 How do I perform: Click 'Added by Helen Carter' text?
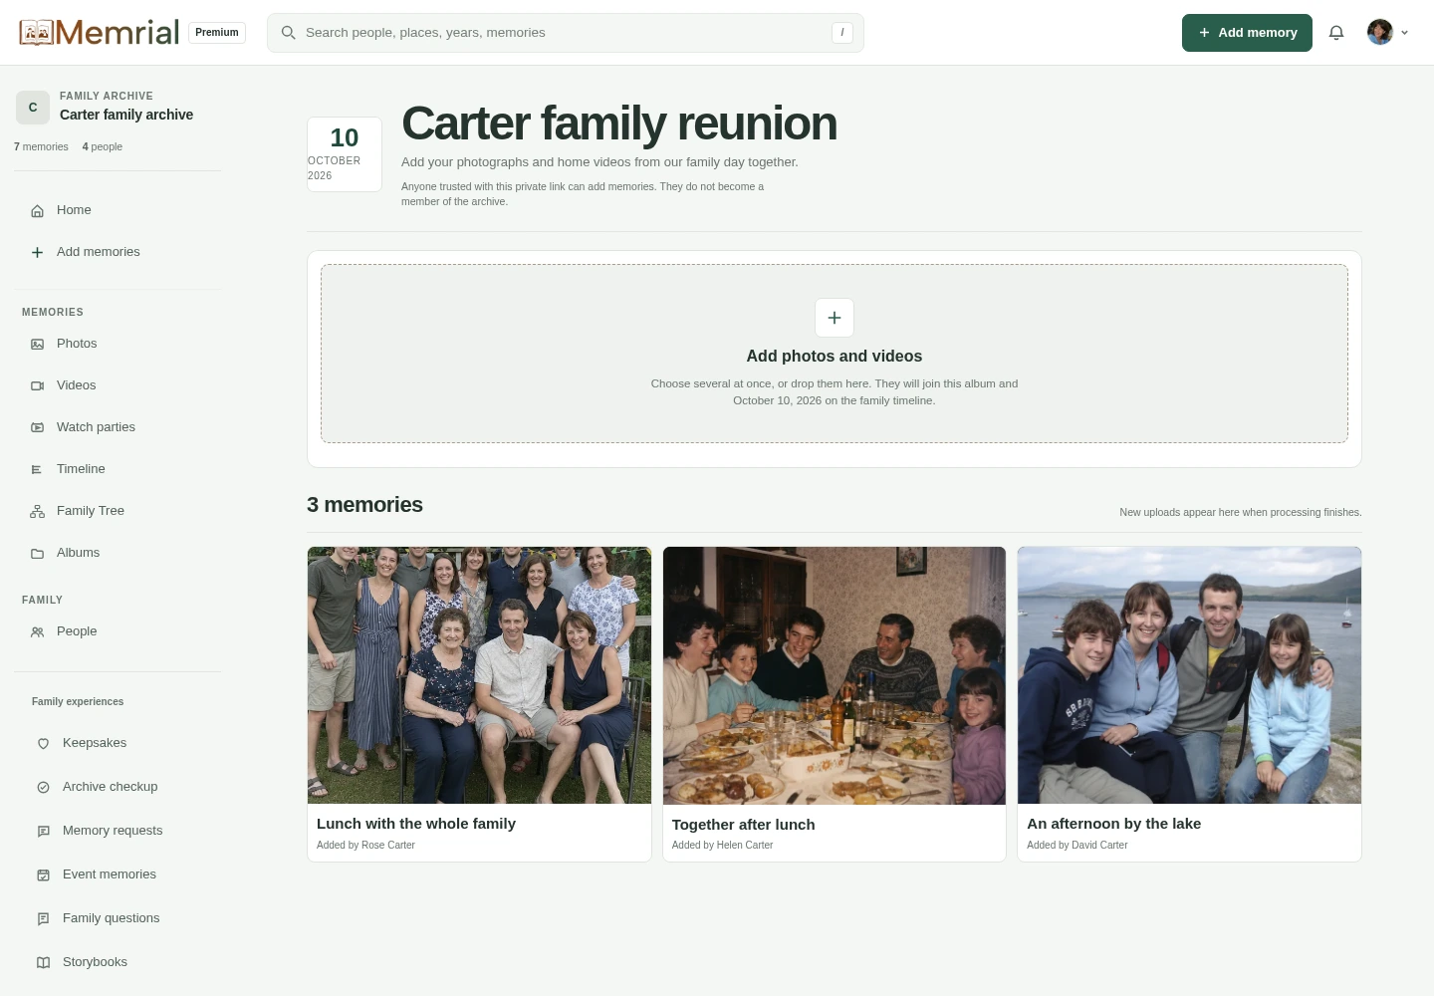[x=722, y=845]
